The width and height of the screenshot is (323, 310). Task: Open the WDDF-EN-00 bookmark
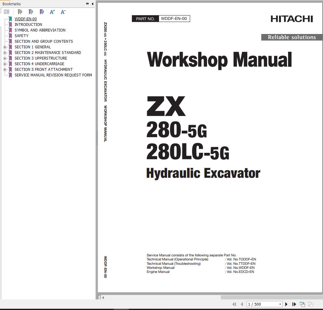click(x=26, y=19)
